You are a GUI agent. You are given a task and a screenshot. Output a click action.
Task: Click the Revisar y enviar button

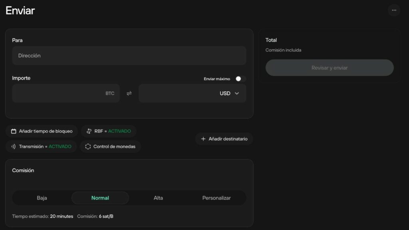330,68
